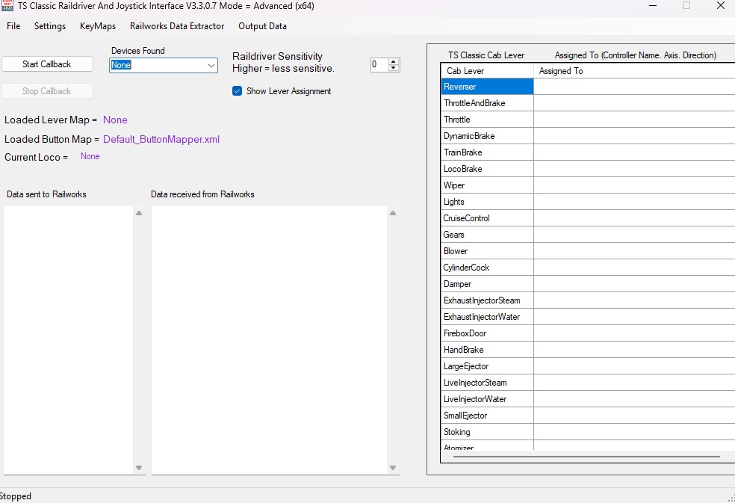Select the LiveInjectorSteam lever row
This screenshot has width=735, height=503.
[487, 383]
